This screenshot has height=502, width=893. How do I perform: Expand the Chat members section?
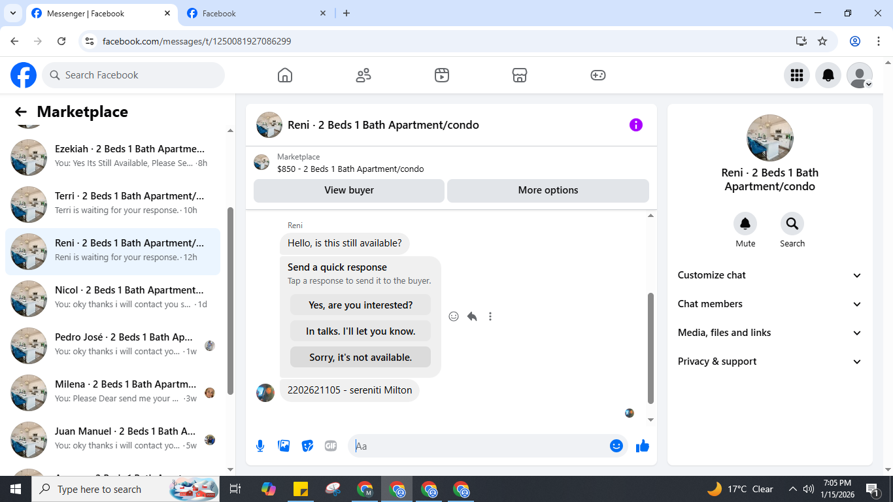click(x=769, y=304)
